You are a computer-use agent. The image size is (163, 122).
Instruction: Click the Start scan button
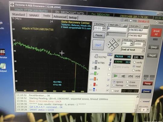(98, 45)
